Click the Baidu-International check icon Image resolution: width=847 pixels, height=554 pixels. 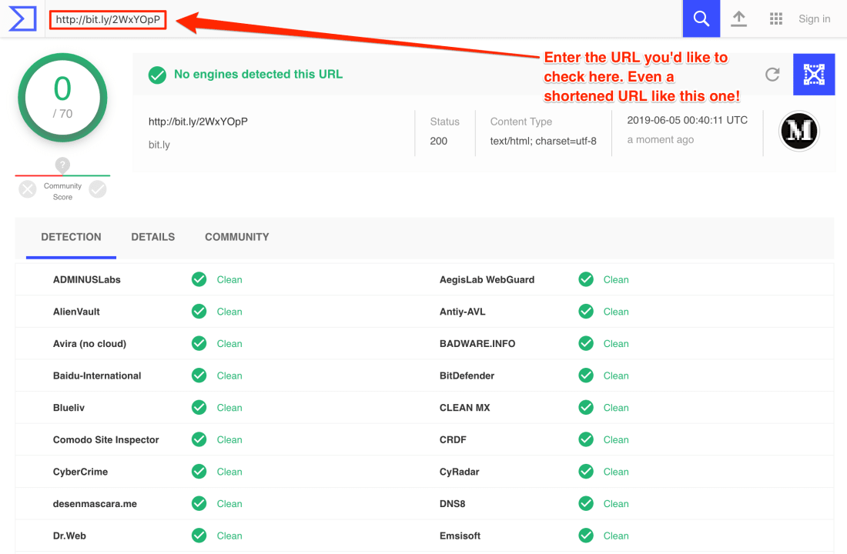coord(199,375)
